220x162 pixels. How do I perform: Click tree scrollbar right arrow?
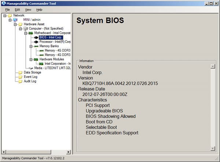(69, 152)
